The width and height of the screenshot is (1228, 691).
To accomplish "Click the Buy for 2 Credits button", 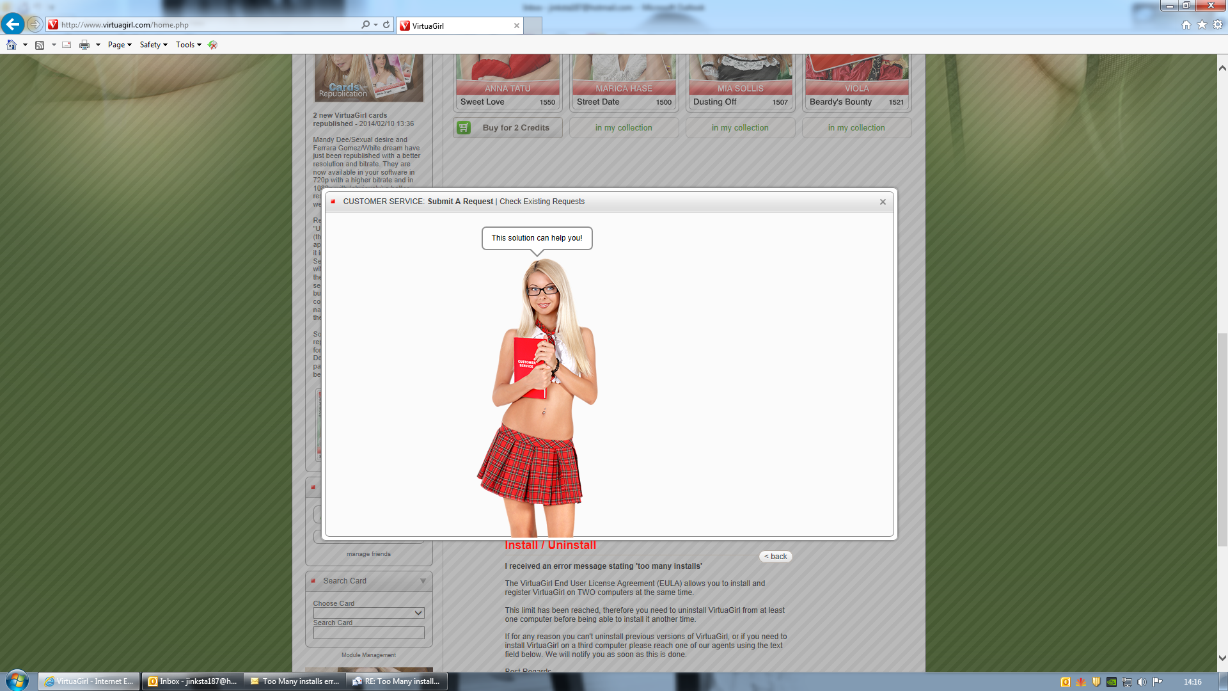I will pos(516,128).
